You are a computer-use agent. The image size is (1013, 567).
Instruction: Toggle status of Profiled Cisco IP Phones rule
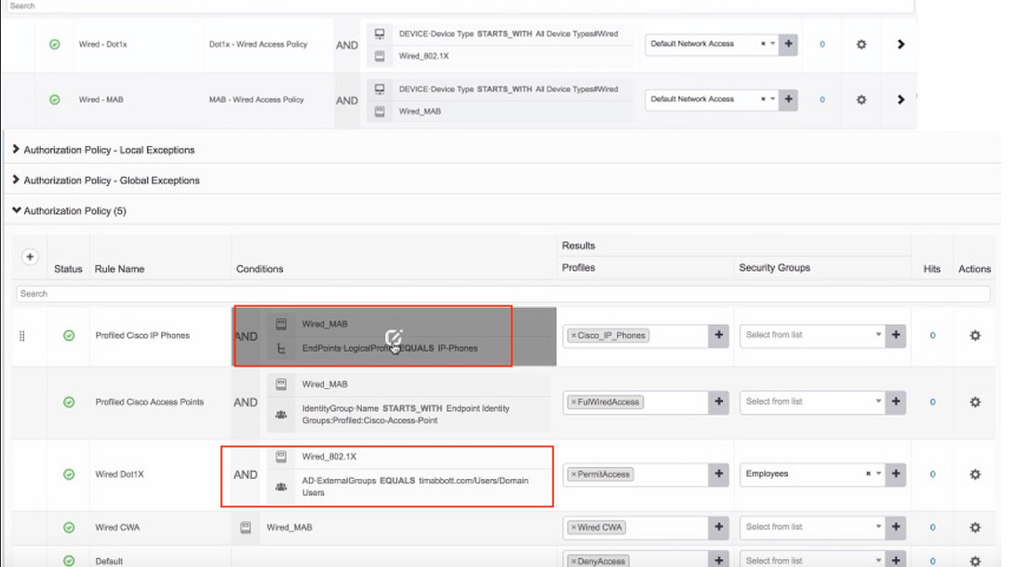[x=69, y=336]
